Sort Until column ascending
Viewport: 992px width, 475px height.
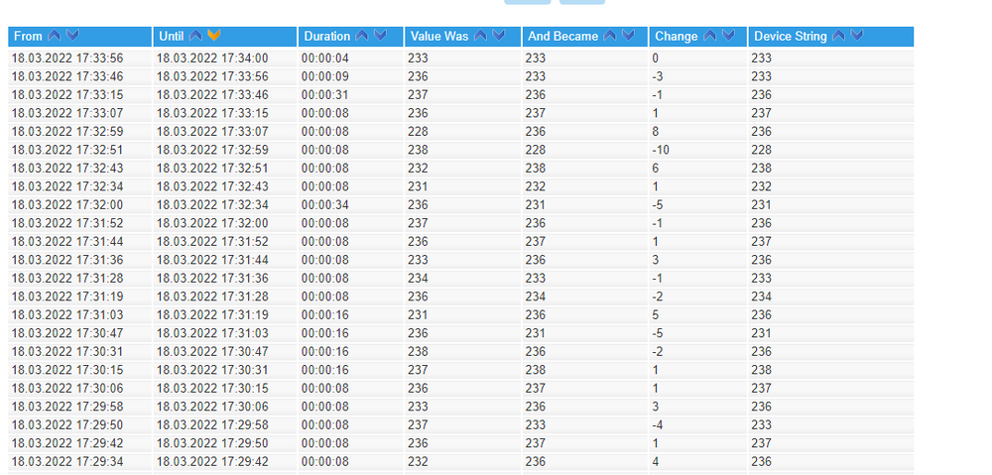point(196,37)
